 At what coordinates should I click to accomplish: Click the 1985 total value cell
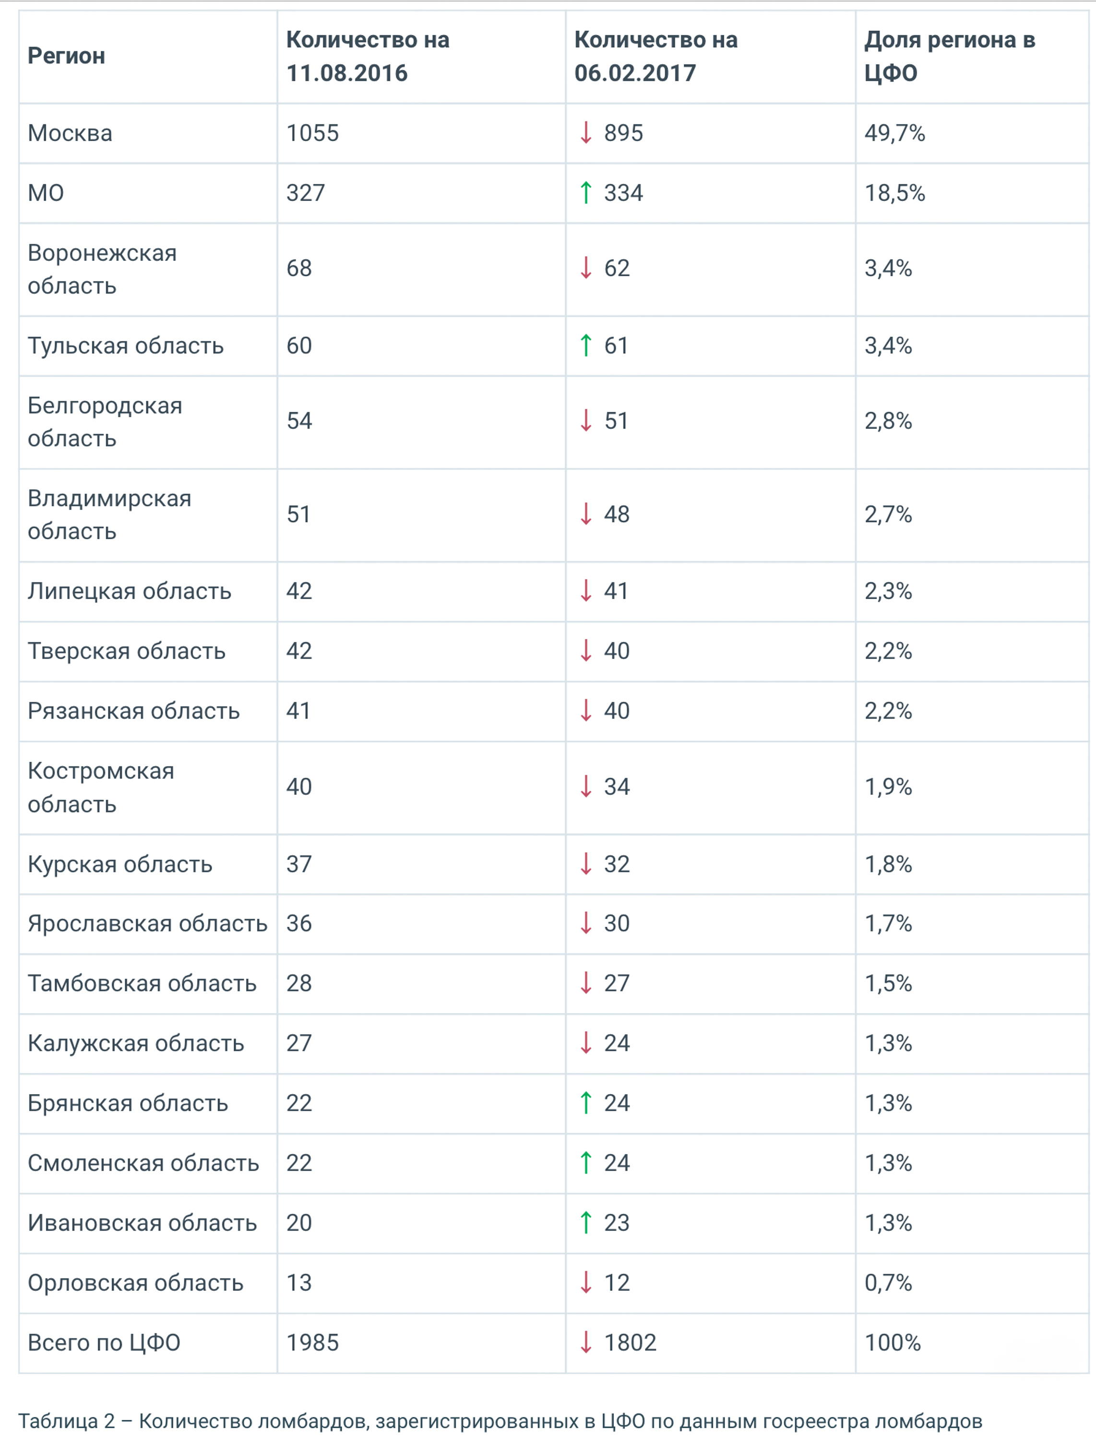click(312, 1343)
